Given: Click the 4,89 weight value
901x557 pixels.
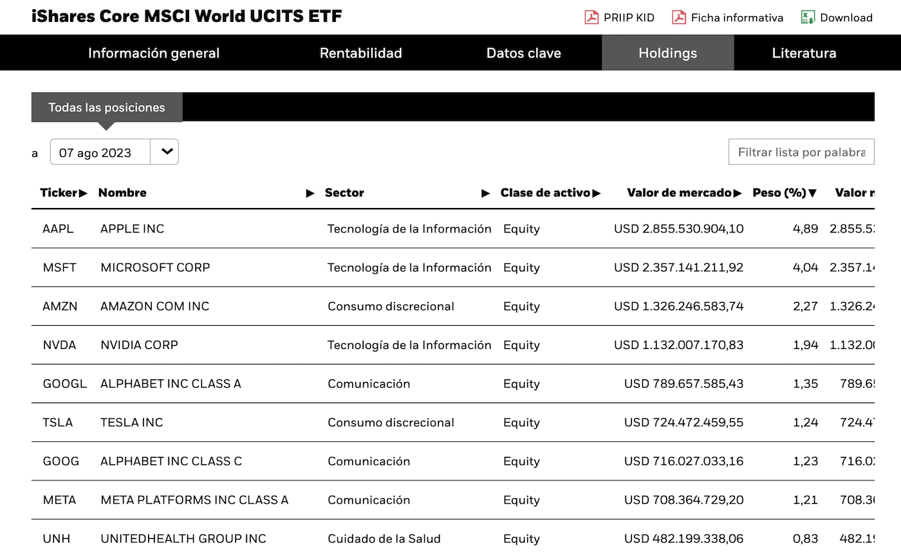Looking at the screenshot, I should point(805,229).
